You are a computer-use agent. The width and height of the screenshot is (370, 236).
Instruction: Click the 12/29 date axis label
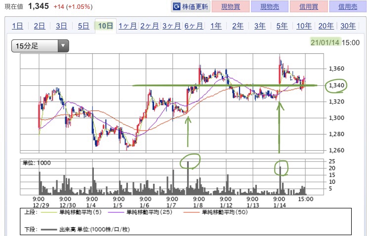pos(41,205)
